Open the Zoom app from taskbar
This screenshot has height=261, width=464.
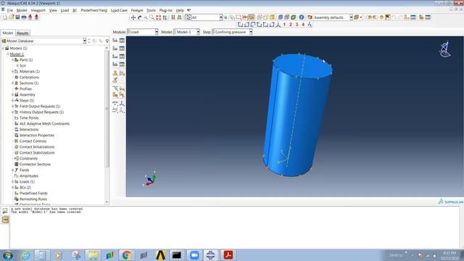click(x=194, y=255)
